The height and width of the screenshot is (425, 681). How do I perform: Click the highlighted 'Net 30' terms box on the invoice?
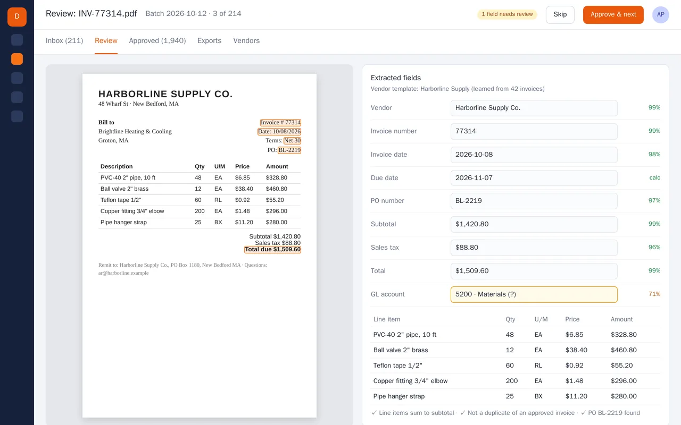click(x=292, y=141)
